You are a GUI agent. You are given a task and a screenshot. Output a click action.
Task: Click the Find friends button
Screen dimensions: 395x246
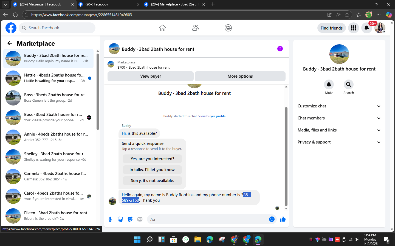[332, 28]
